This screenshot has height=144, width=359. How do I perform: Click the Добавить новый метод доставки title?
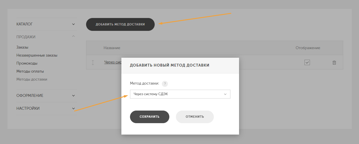pyautogui.click(x=170, y=65)
